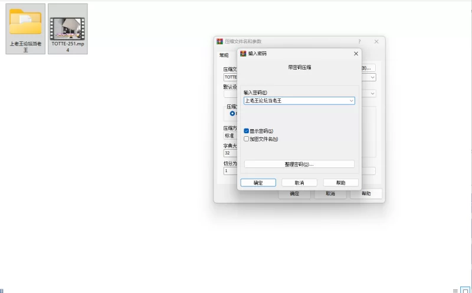Click 取消 in the 输入密码 dialog
Screen dimensions: 472x293
(299, 183)
